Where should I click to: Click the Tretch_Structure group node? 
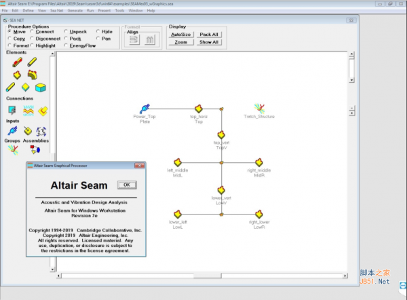259,109
